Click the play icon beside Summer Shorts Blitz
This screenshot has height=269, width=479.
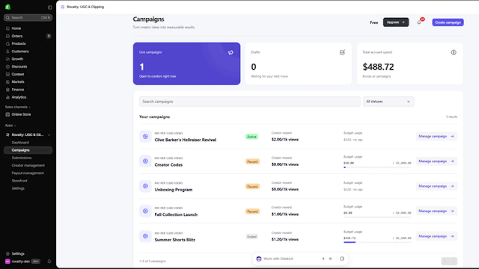[145, 236]
